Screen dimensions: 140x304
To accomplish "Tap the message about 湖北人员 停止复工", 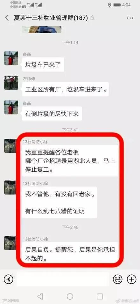I will pyautogui.click(x=70, y=160).
